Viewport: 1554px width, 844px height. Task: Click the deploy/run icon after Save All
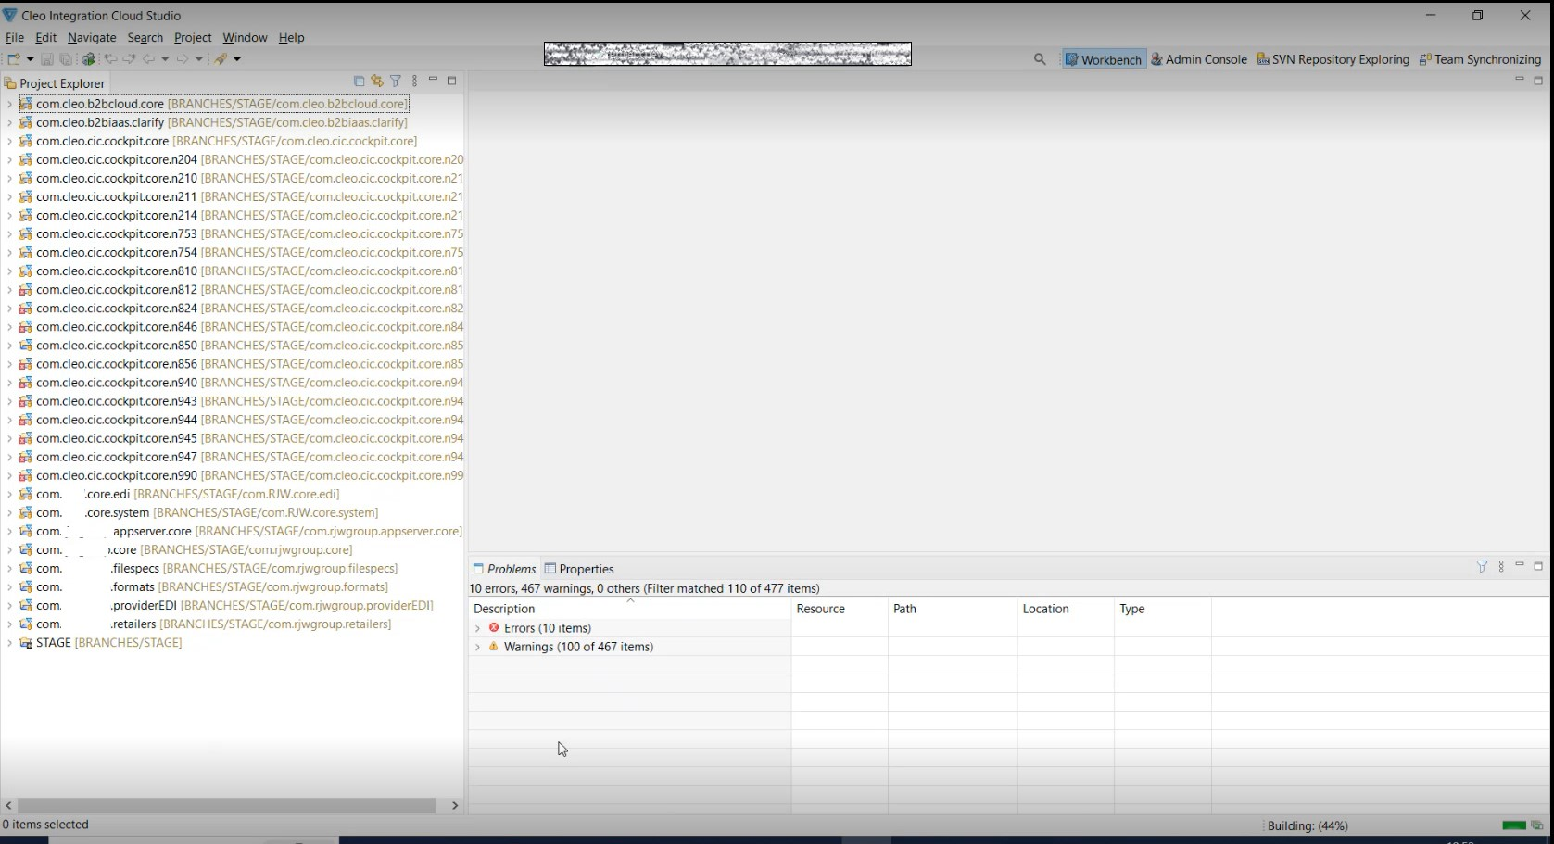88,58
